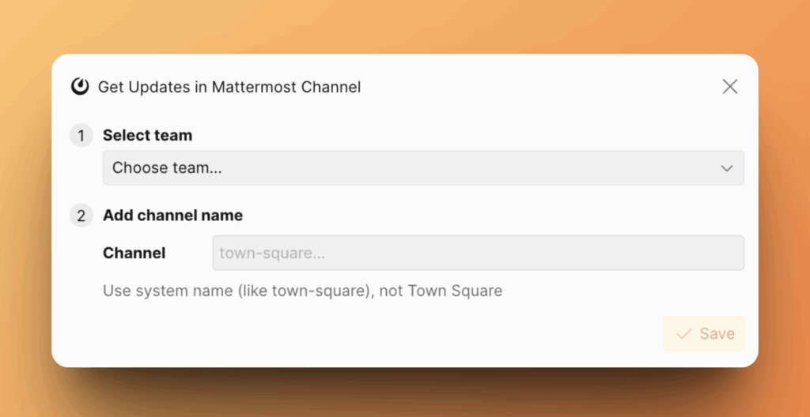Image resolution: width=810 pixels, height=417 pixels.
Task: Focus the Channel name input field
Action: coord(478,254)
